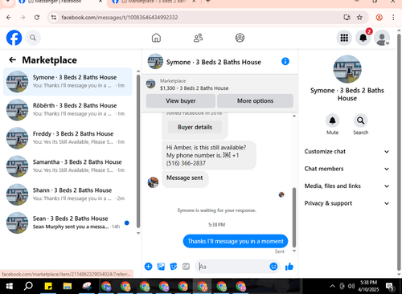Open the nine-dot menu grid icon
Screen dimensions: 402x294
coord(344,38)
